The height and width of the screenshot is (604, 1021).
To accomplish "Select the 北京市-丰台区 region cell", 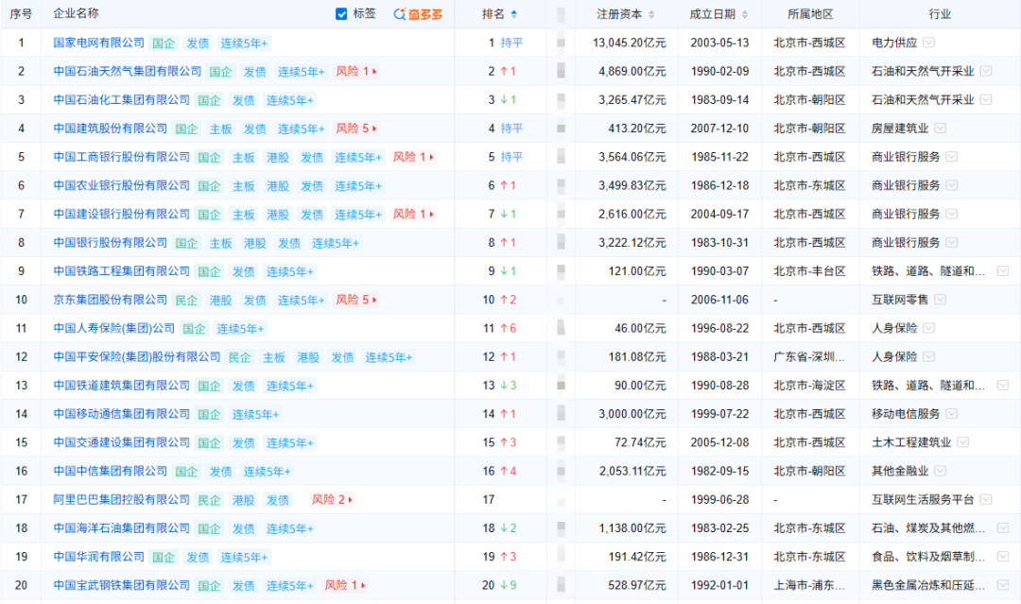I will tap(809, 270).
